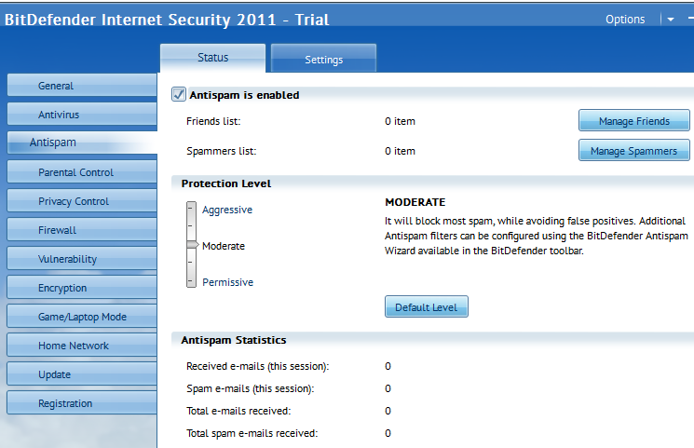The image size is (694, 448).
Task: Open the General section in sidebar
Action: click(x=82, y=86)
